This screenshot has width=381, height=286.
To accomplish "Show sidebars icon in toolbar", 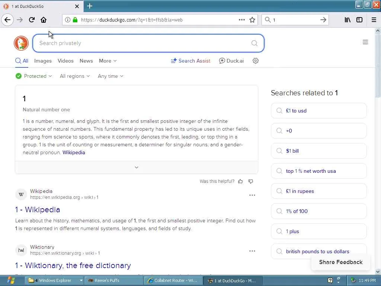I will 359,20.
